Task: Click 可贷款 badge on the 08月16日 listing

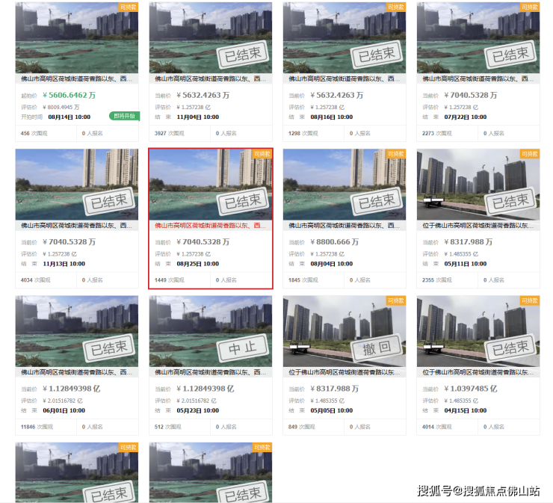Action: coord(396,7)
